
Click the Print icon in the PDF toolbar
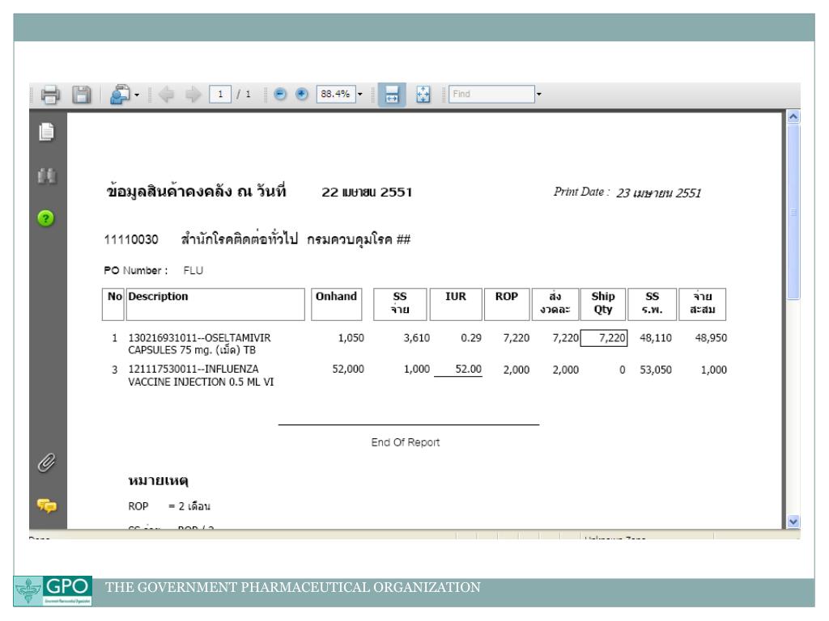pyautogui.click(x=50, y=95)
